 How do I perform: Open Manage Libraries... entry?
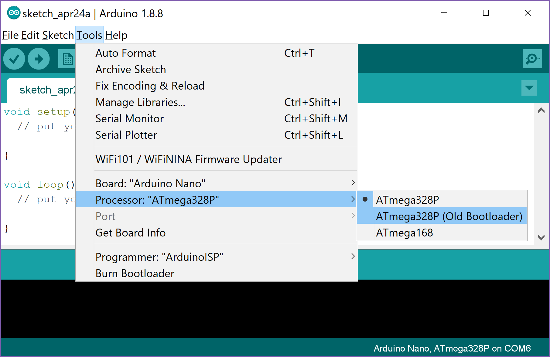(217, 102)
